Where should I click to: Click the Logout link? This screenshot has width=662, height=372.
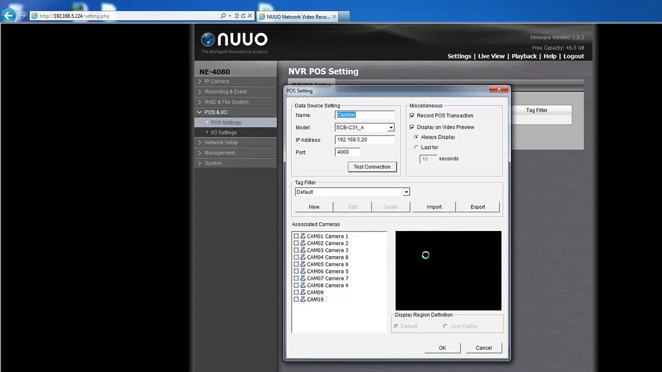click(x=574, y=56)
